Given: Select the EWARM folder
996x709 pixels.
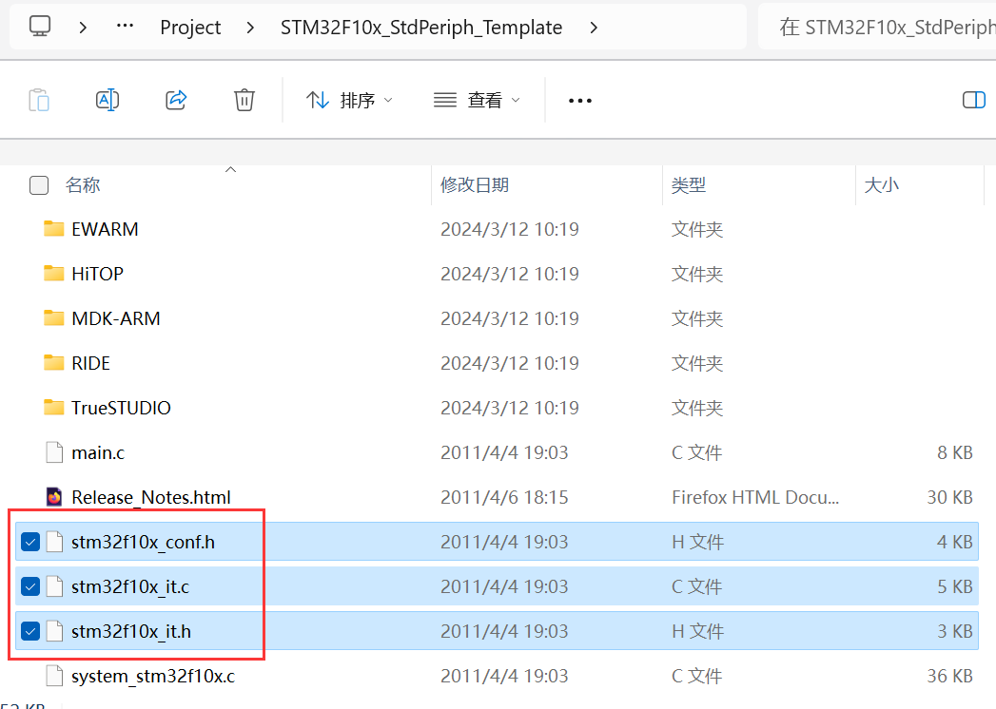Looking at the screenshot, I should (x=105, y=229).
